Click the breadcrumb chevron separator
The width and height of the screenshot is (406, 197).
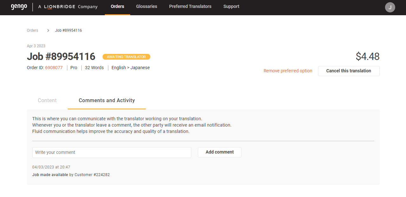(48, 30)
